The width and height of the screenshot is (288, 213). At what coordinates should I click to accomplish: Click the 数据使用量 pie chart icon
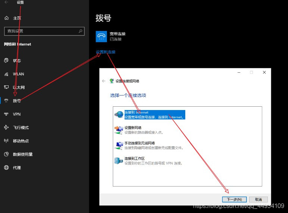[6, 154]
